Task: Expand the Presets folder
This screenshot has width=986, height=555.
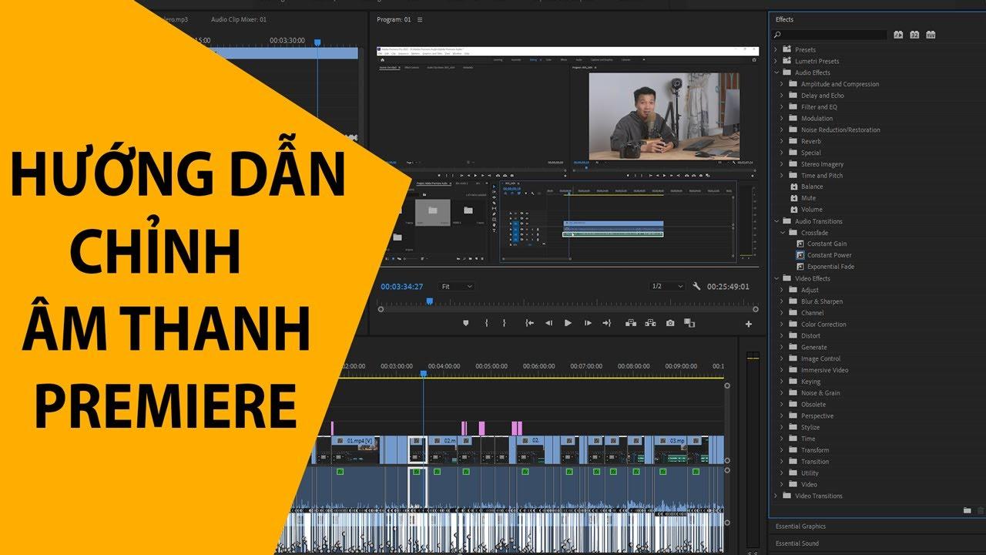Action: coord(776,49)
